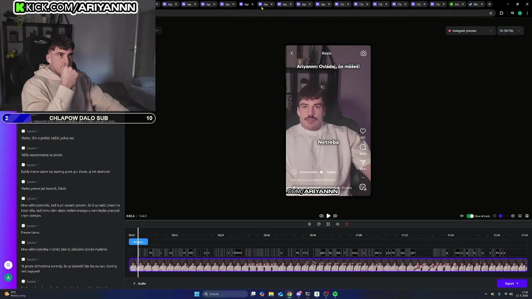Viewport: 532px width, 299px height.
Task: Tick checkbox above 'Presne kámo'
Action: point(23,225)
